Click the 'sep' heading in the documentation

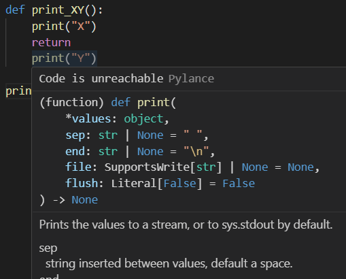pos(48,248)
